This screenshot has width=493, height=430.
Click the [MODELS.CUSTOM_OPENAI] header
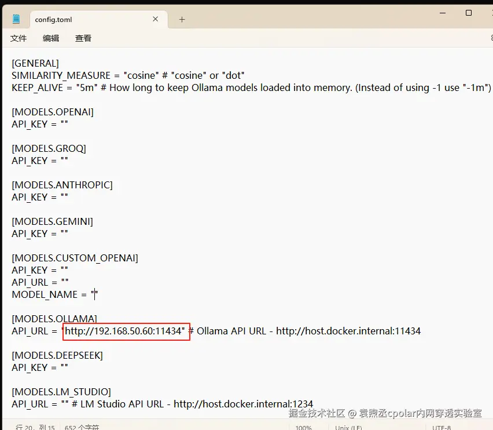tap(75, 258)
